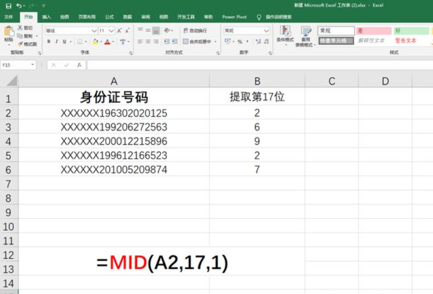
Task: Click the text orientation icon
Action: click(167, 30)
